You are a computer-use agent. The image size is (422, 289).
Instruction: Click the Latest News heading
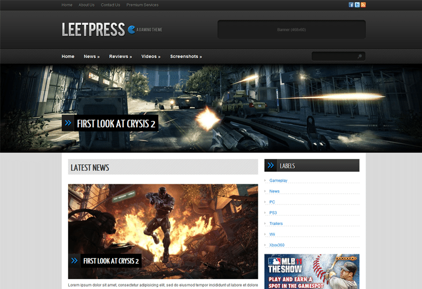pos(90,168)
